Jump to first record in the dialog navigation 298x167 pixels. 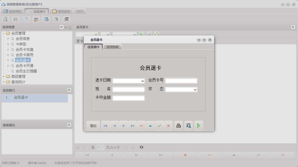pyautogui.click(x=105, y=125)
